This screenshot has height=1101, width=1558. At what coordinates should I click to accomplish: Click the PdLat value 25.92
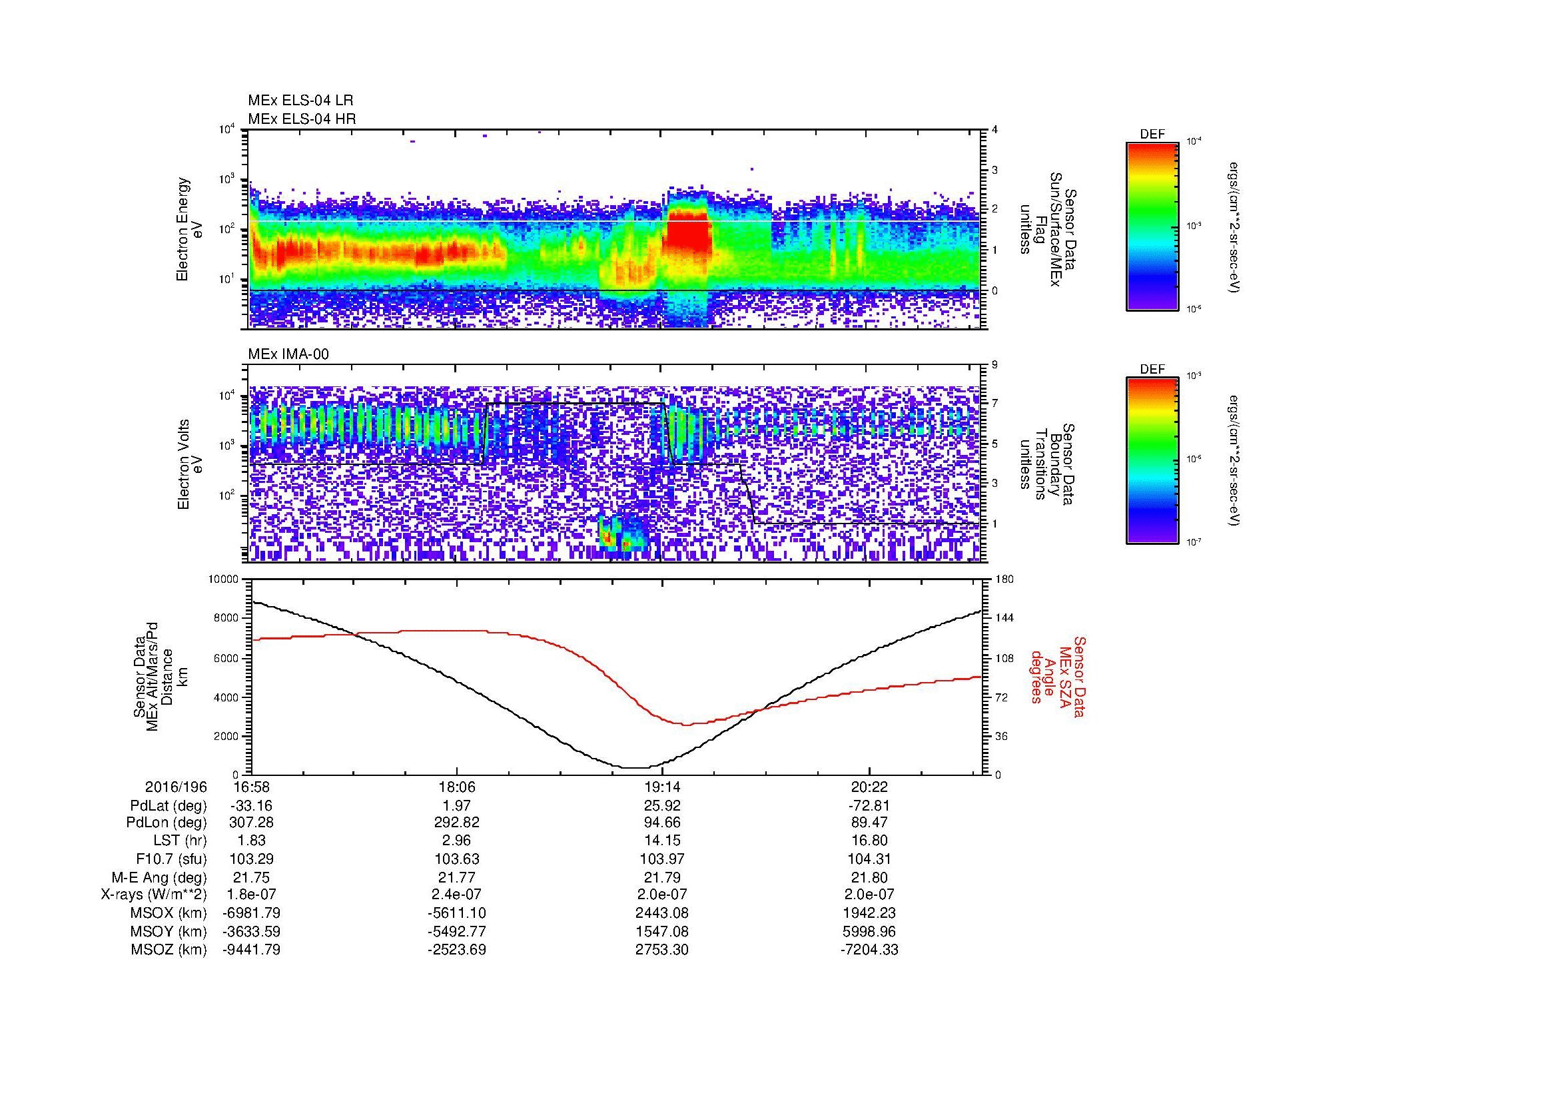[x=662, y=806]
